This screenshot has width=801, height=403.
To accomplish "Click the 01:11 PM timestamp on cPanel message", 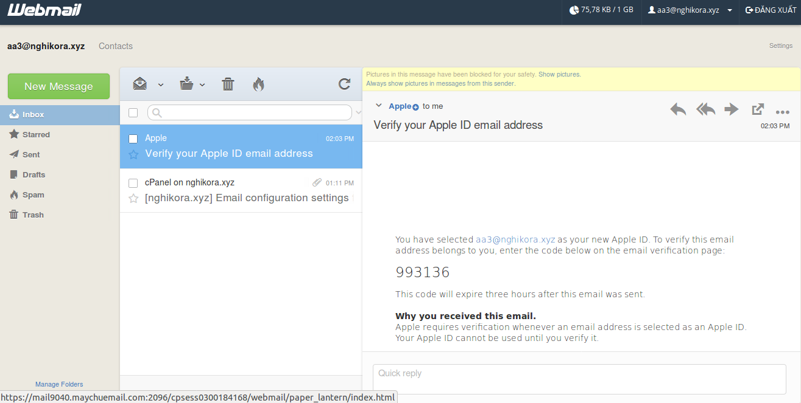I will point(340,183).
